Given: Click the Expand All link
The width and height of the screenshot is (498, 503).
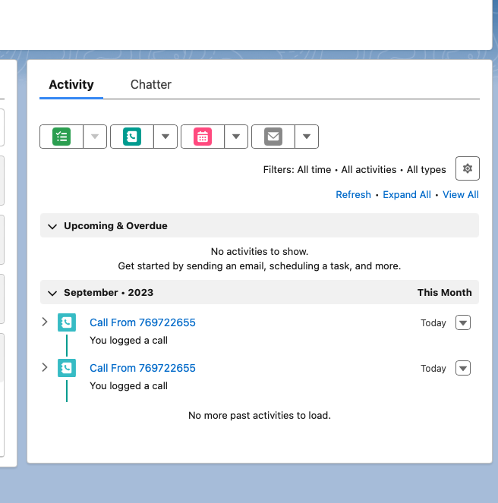Looking at the screenshot, I should pyautogui.click(x=406, y=195).
